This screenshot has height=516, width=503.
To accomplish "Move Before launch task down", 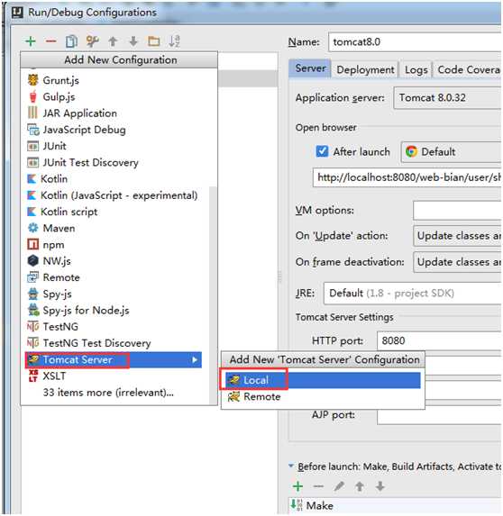I will tap(380, 486).
